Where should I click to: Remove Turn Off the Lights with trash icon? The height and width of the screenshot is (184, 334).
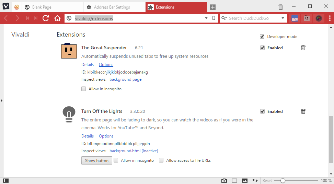pyautogui.click(x=303, y=111)
